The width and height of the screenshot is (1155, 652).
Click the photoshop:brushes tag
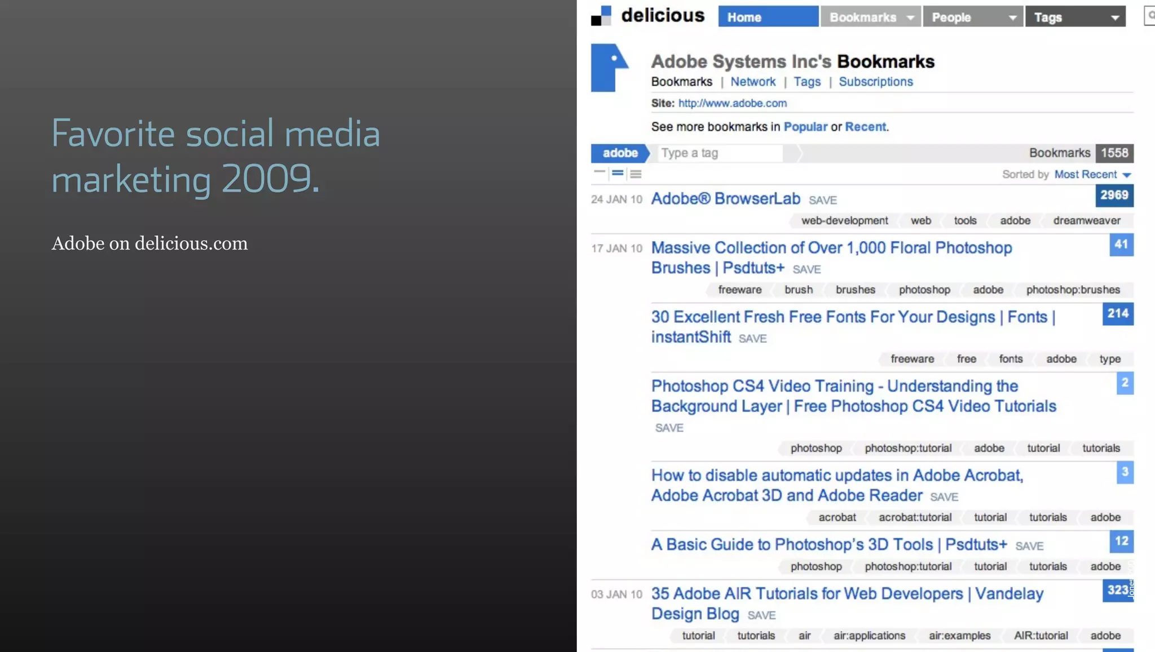coord(1073,290)
